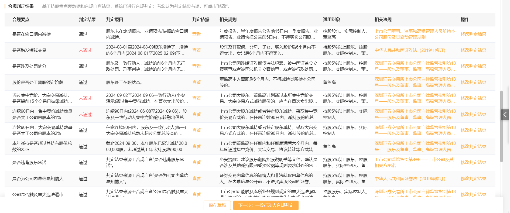Expand the collapsed side panel arrow
510x213 pixels.
tap(505, 115)
